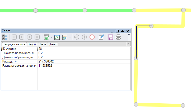The image size is (191, 111).
Task: Click the tree view icon in Zones toolbar
Action: (5, 37)
